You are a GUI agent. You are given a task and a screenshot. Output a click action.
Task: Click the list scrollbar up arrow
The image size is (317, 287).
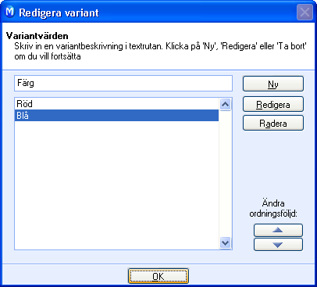225,105
